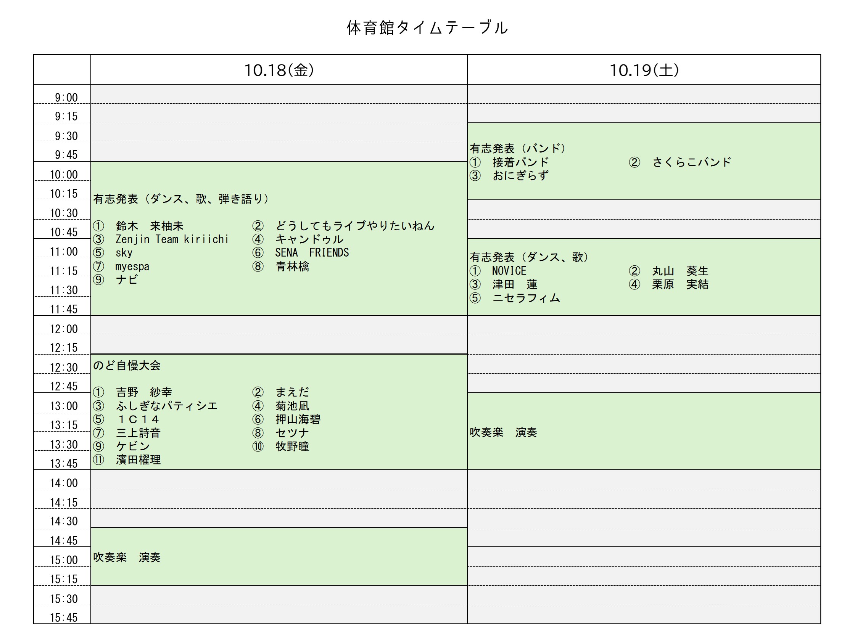Click 有志発表（ダンス、歌、弾き語り）heading
Screen dimensions: 855x644
click(x=181, y=199)
